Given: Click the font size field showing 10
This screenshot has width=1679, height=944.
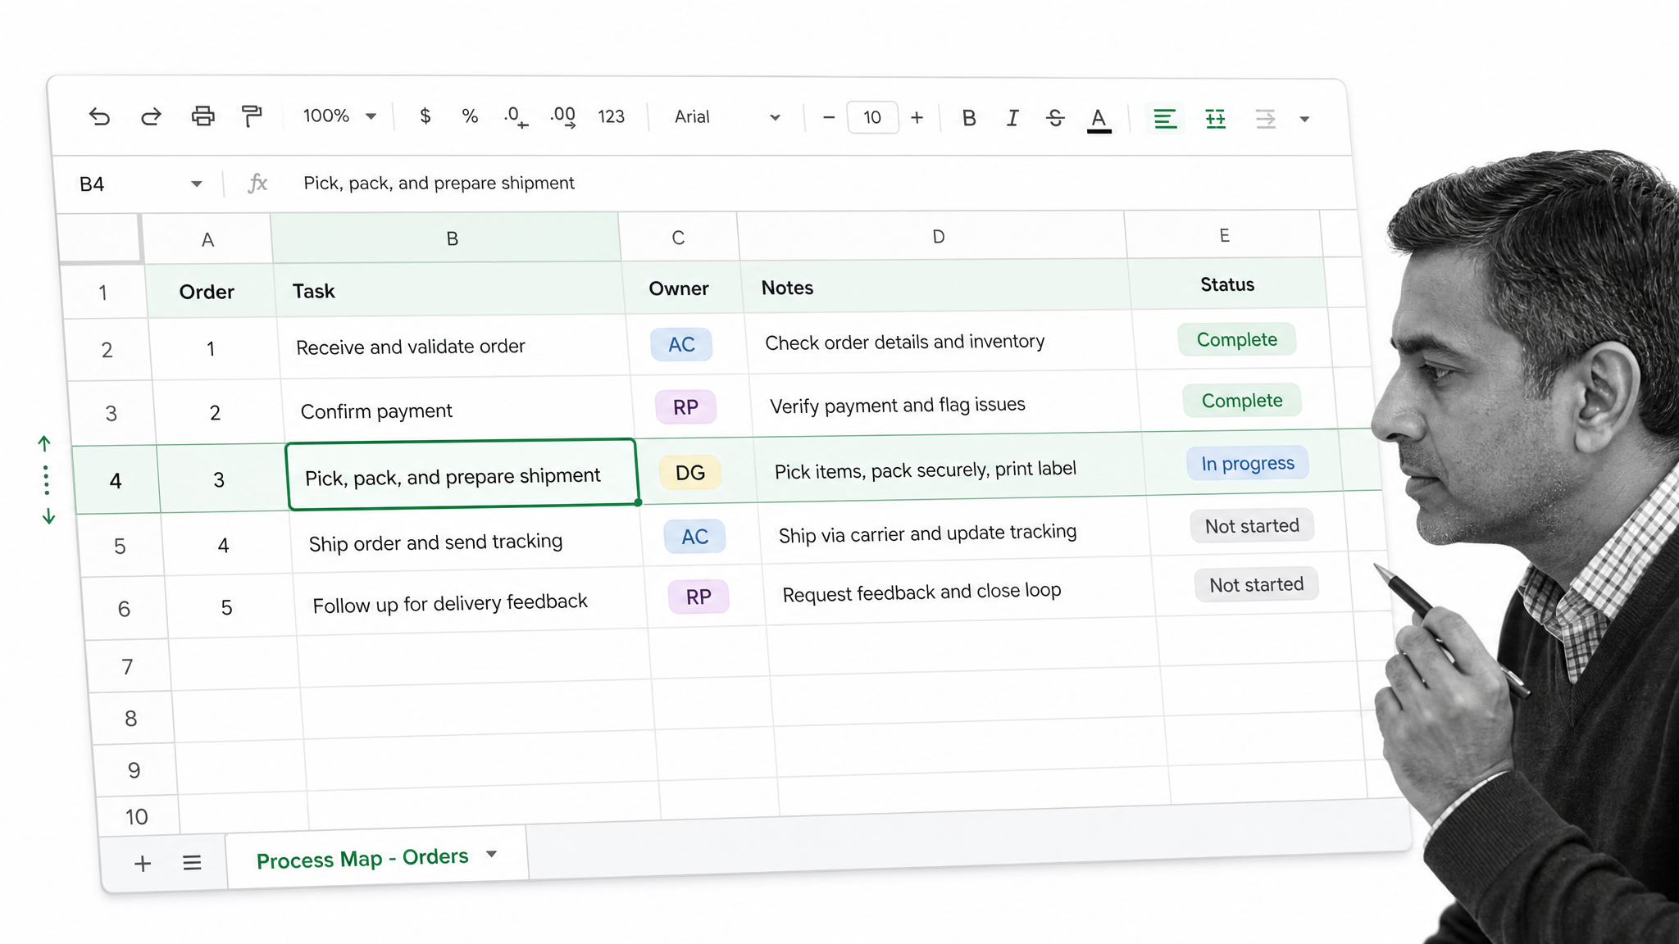Looking at the screenshot, I should pyautogui.click(x=872, y=118).
